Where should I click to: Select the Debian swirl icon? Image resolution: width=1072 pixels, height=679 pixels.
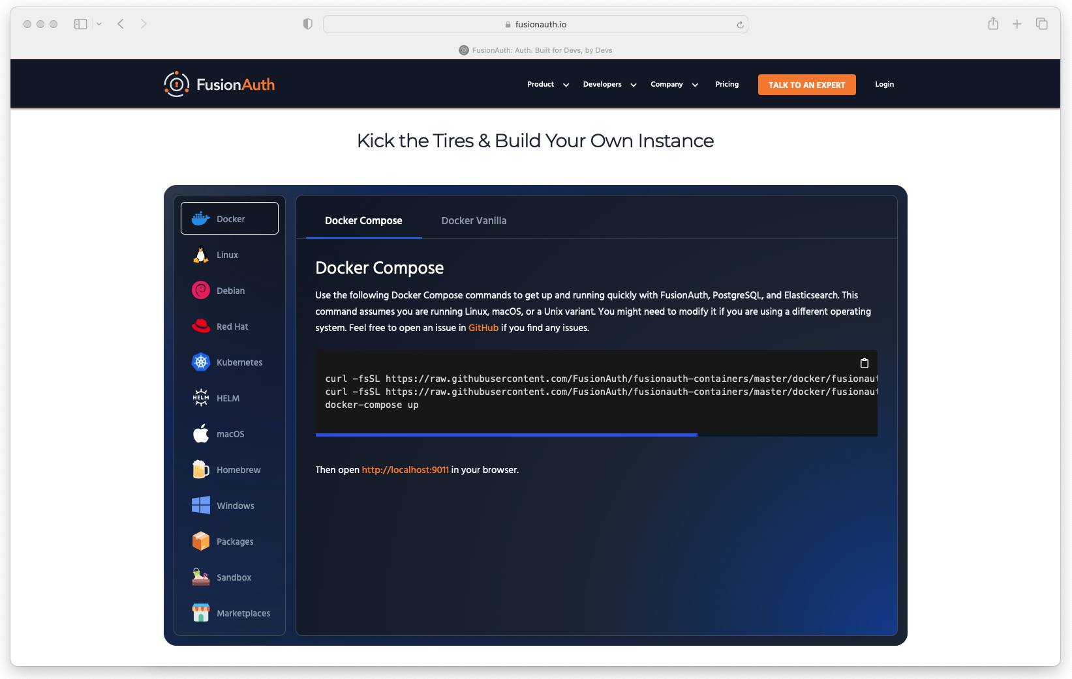coord(200,290)
